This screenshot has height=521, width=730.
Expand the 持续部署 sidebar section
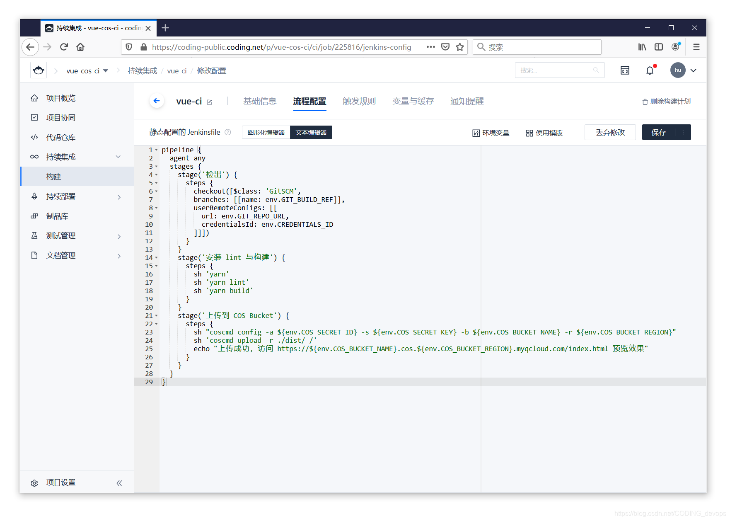coord(119,196)
